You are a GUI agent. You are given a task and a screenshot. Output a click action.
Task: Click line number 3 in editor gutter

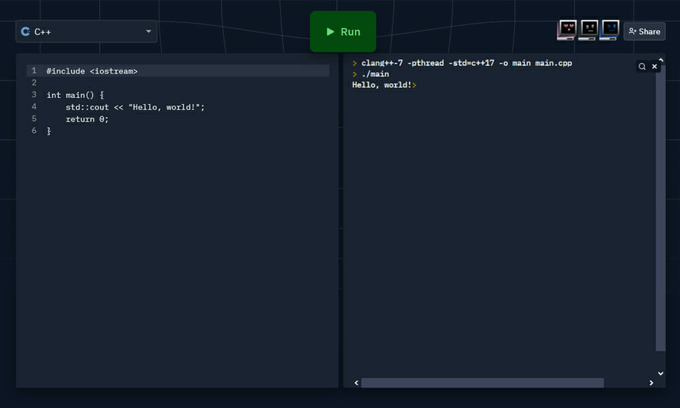pyautogui.click(x=34, y=95)
